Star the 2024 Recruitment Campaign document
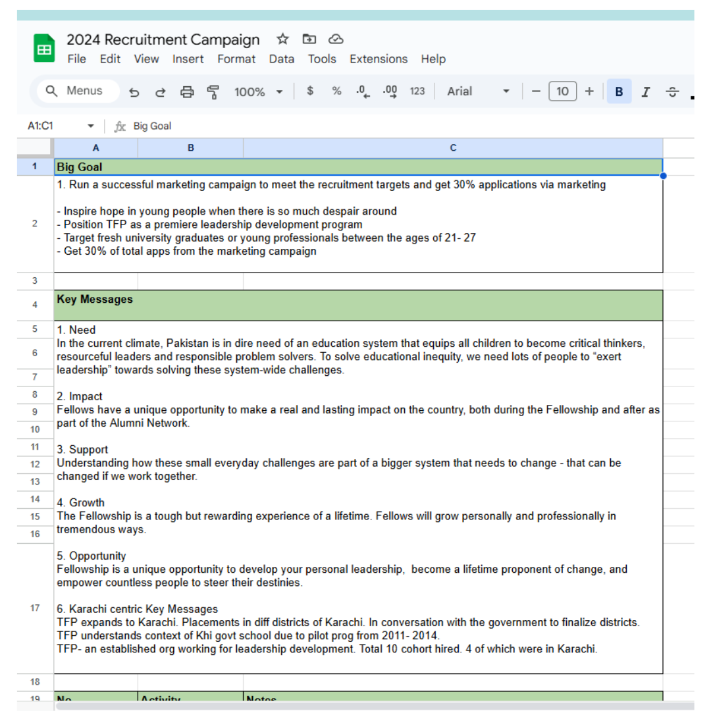 [282, 39]
